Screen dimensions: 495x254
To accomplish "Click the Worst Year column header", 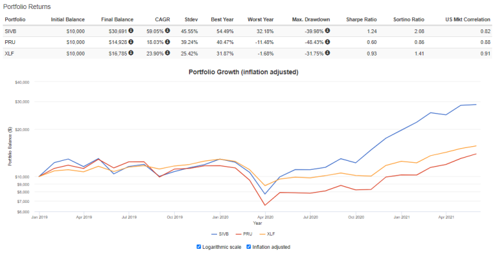I will pos(261,20).
